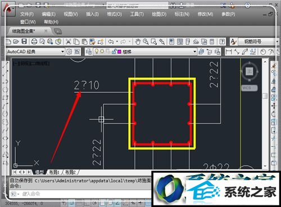
Task: Open the QuickCalc calculator icon
Action: pyautogui.click(x=212, y=41)
